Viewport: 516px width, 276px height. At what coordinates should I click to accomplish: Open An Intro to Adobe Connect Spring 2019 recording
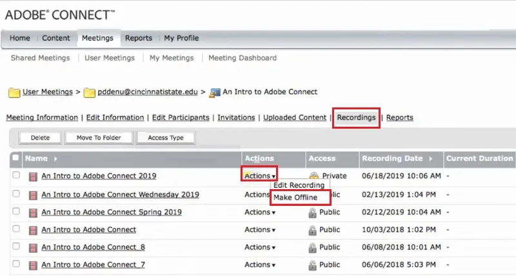112,212
